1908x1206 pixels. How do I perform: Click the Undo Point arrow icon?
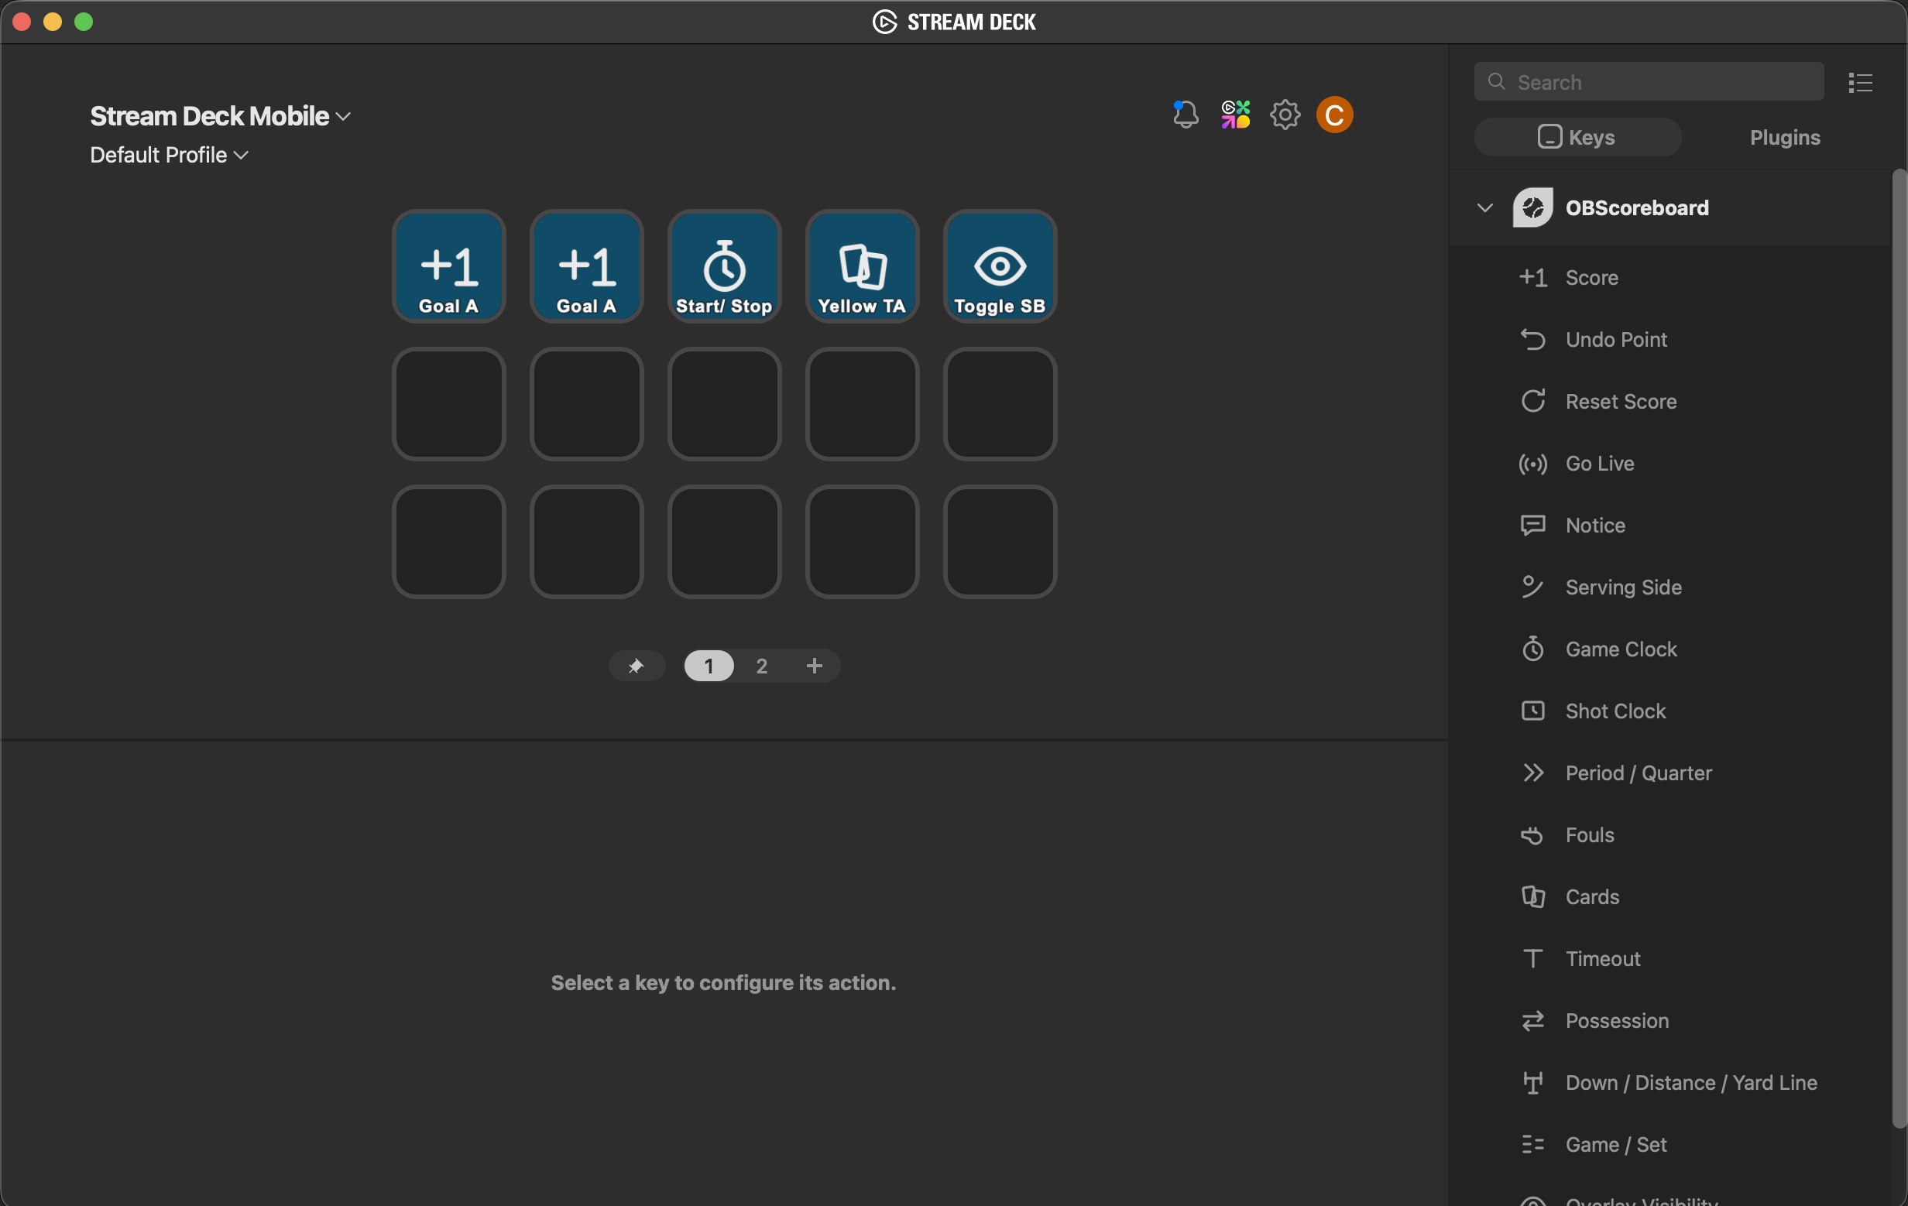(1532, 340)
